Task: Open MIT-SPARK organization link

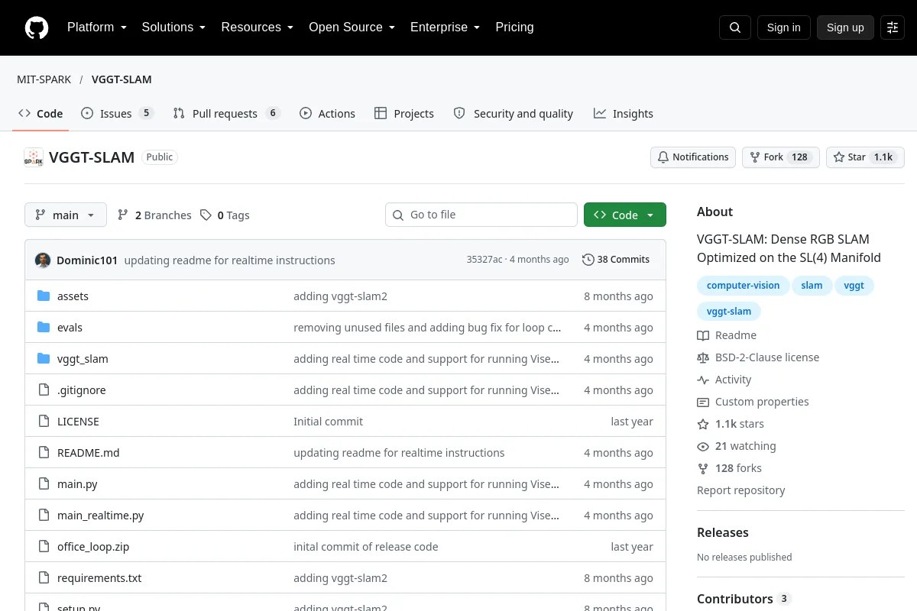Action: tap(44, 79)
